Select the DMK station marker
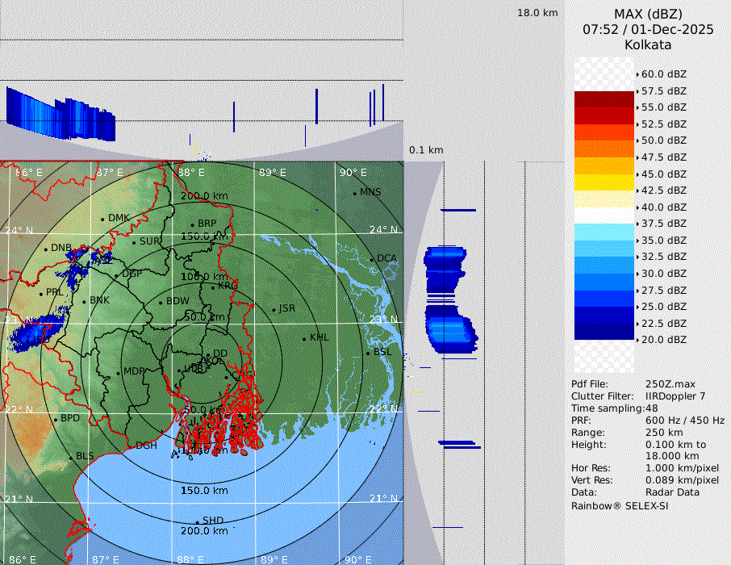Screen dimensions: 731x565 (102, 219)
